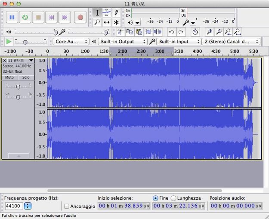Image resolution: width=269 pixels, height=219 pixels.
Task: Open output meter dropdown arrow
Action: pyautogui.click(x=137, y=23)
